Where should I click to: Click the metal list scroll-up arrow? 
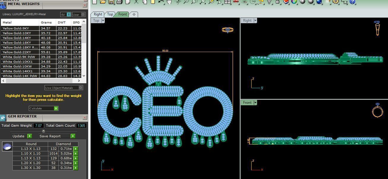pyautogui.click(x=84, y=22)
